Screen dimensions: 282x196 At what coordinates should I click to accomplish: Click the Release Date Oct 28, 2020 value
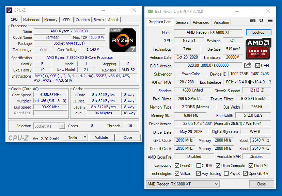[x=187, y=57]
